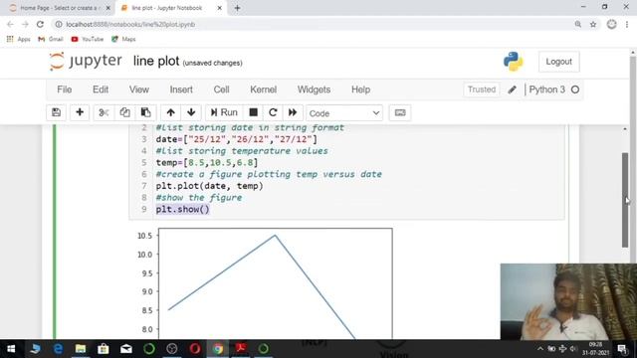Open the Windows Start menu
Image resolution: width=637 pixels, height=358 pixels.
[11, 349]
